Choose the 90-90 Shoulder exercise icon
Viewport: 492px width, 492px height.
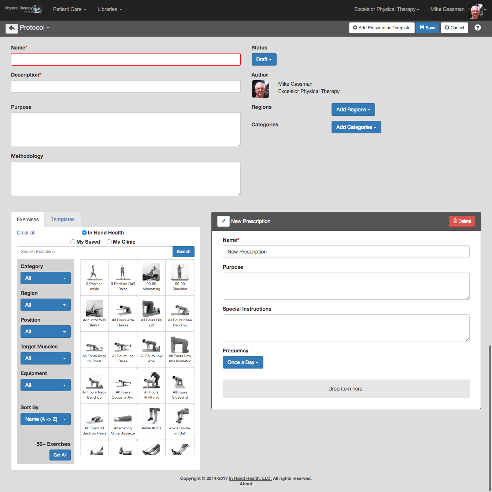[x=180, y=277]
